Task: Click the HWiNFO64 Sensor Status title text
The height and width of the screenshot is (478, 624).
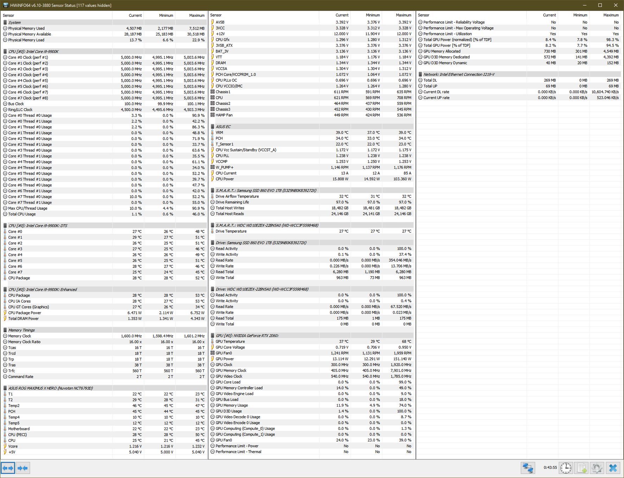Action: 61,5
